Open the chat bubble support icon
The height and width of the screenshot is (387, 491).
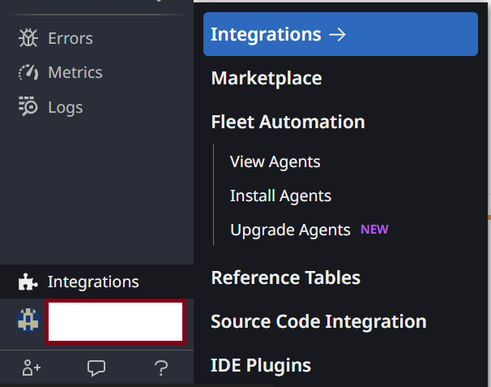pyautogui.click(x=96, y=368)
